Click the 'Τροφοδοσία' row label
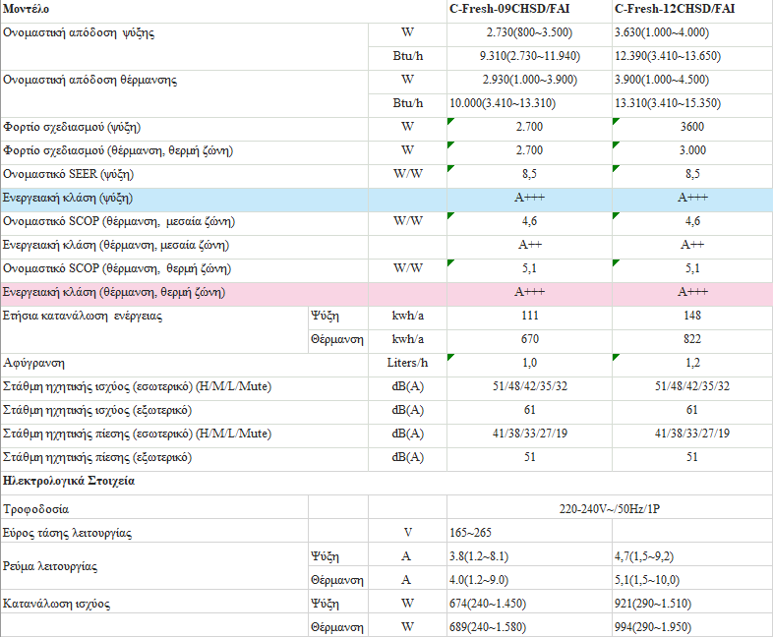The image size is (773, 637). coord(35,509)
